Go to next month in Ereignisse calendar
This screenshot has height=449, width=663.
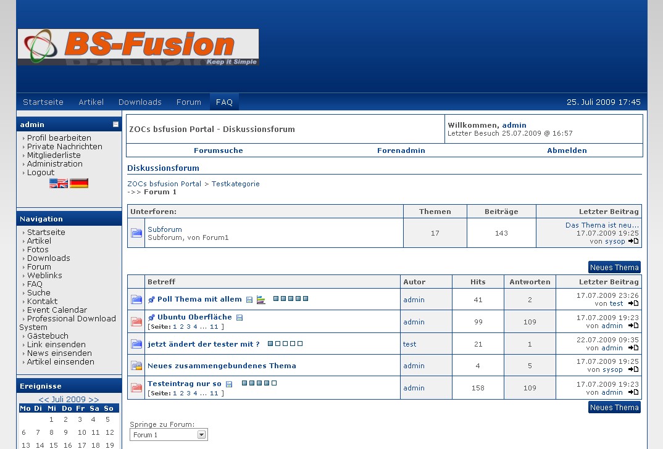[93, 400]
